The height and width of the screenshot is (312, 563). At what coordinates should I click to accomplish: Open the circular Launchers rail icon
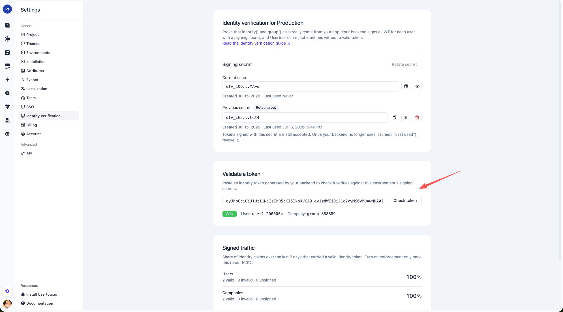click(7, 39)
